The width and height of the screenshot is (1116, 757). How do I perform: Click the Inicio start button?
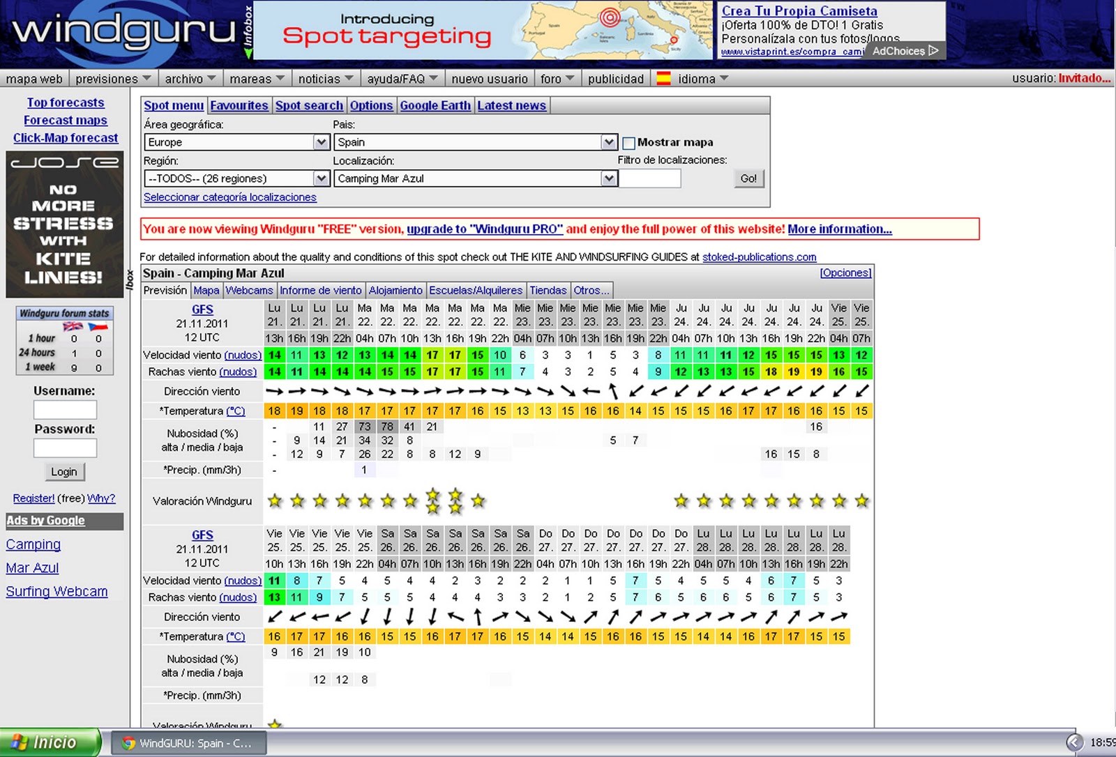[x=49, y=742]
